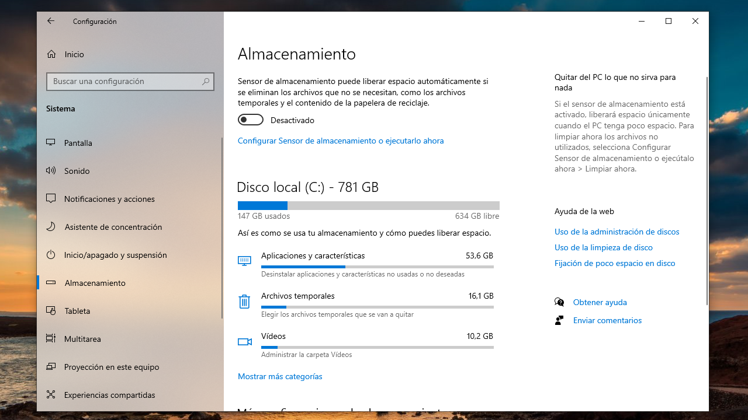Go to Inicio/apagado y suspensión
Screen dimensions: 748x420
tap(115, 255)
